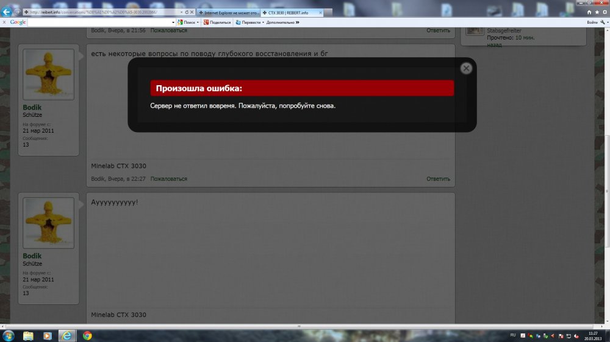Open the IE tools gear icon
The height and width of the screenshot is (342, 610).
point(604,12)
